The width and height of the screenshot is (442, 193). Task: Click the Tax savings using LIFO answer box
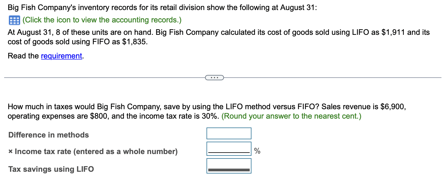229,166
